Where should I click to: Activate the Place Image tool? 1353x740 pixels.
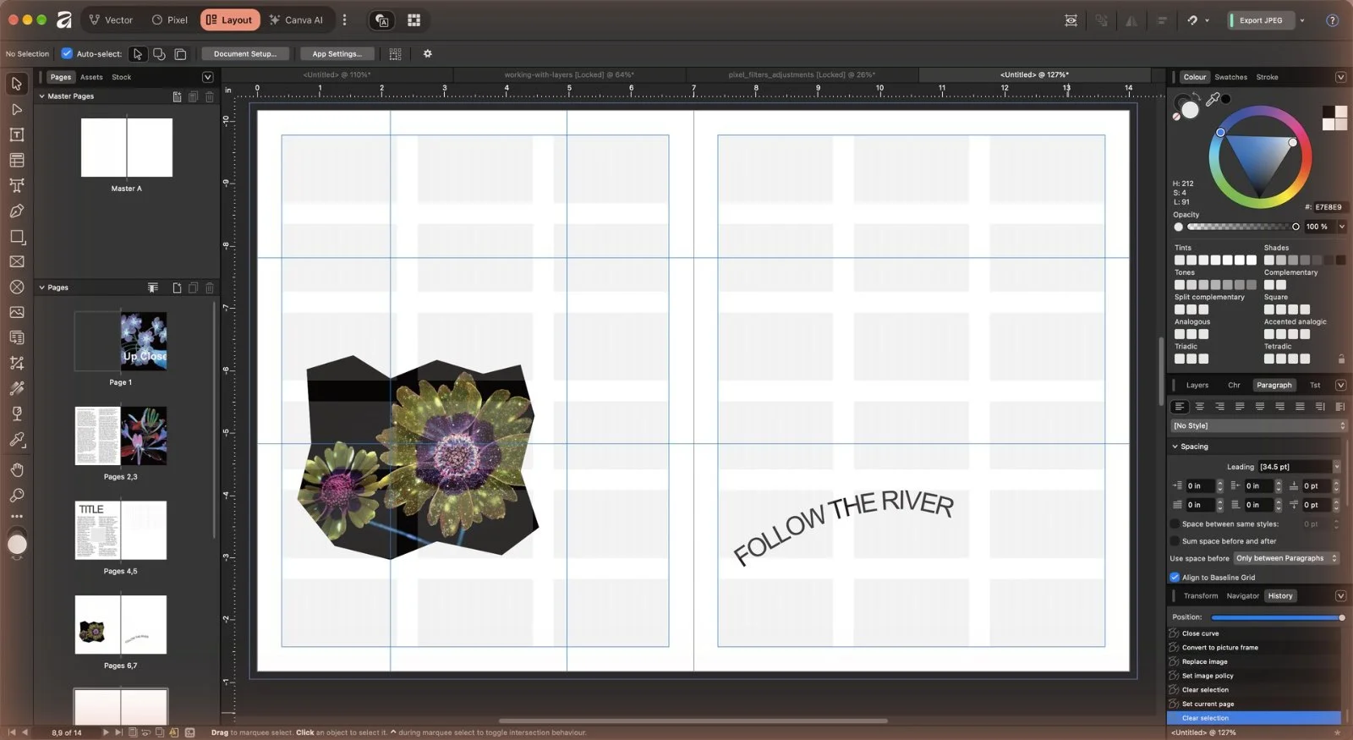[16, 312]
